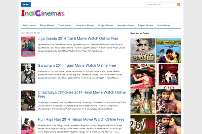Open Sarabham 2014 Tamil Movie link
The width and height of the screenshot is (202, 134).
coord(77,65)
